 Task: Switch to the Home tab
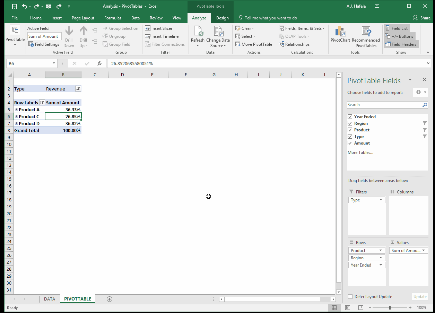pyautogui.click(x=36, y=18)
